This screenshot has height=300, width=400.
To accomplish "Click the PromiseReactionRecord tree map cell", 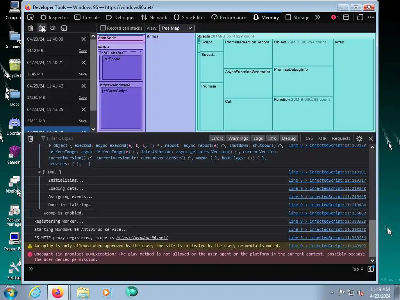I will pos(248,54).
